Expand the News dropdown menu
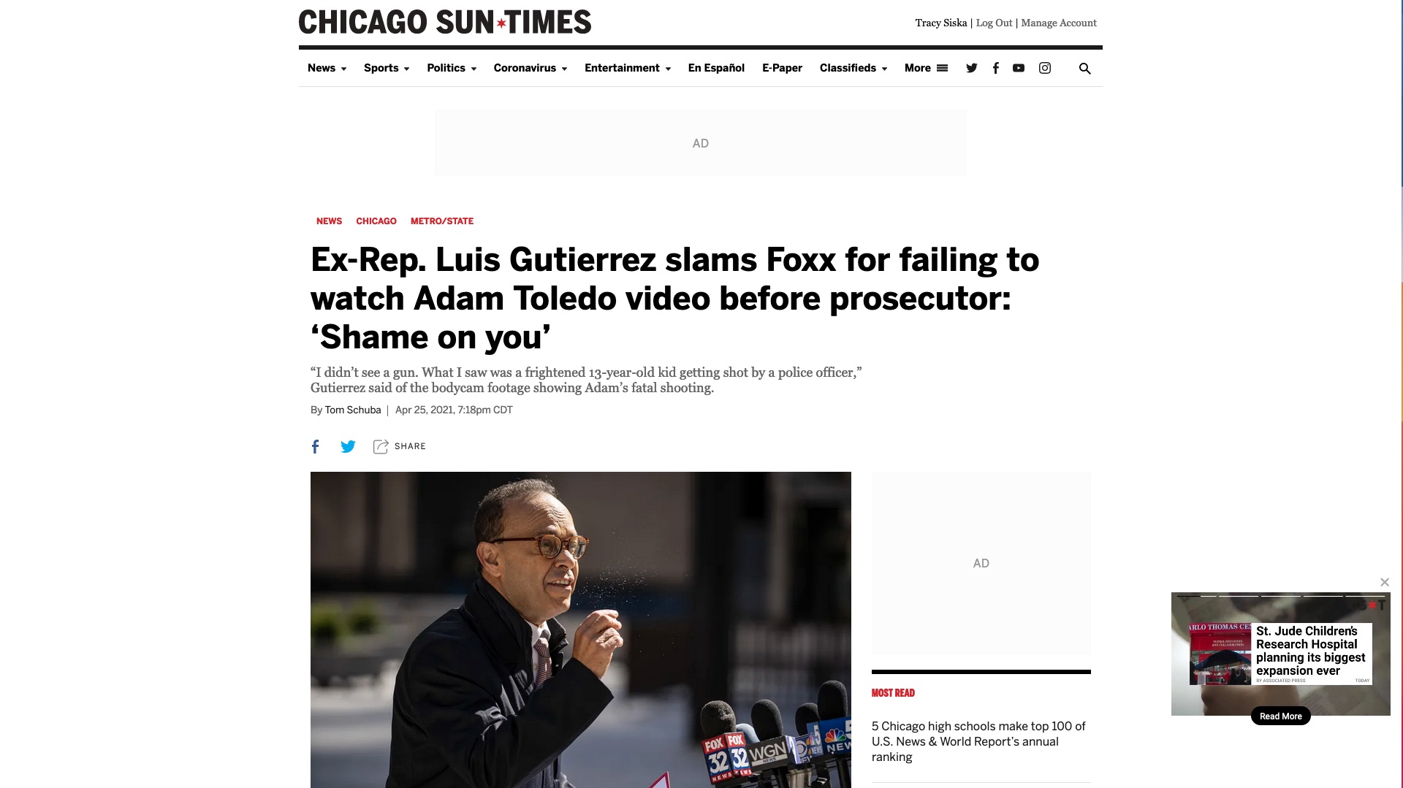The width and height of the screenshot is (1403, 788). pyautogui.click(x=327, y=68)
